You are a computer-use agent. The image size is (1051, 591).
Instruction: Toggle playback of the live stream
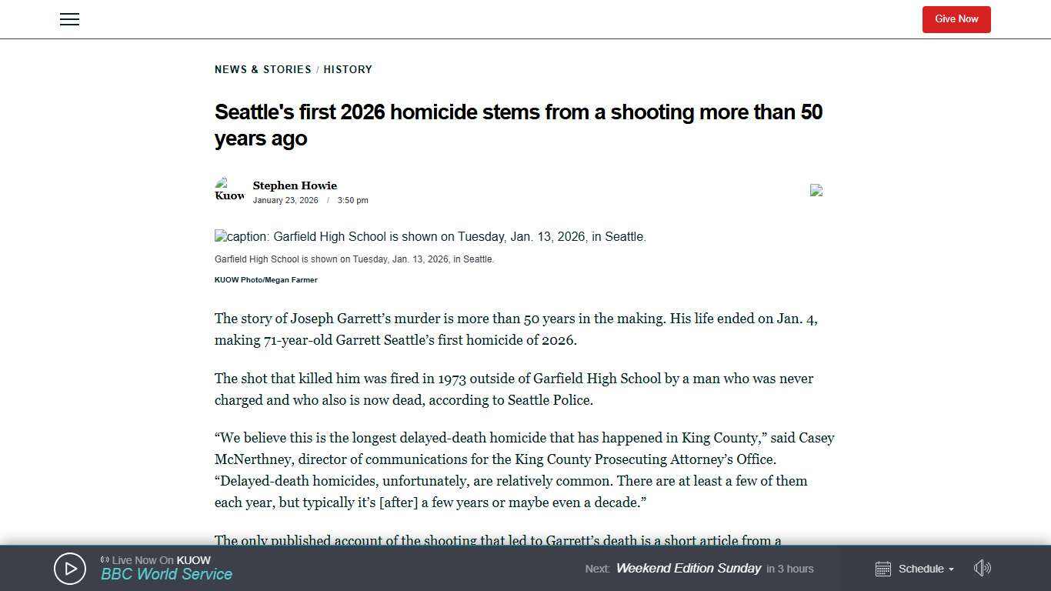click(x=69, y=568)
